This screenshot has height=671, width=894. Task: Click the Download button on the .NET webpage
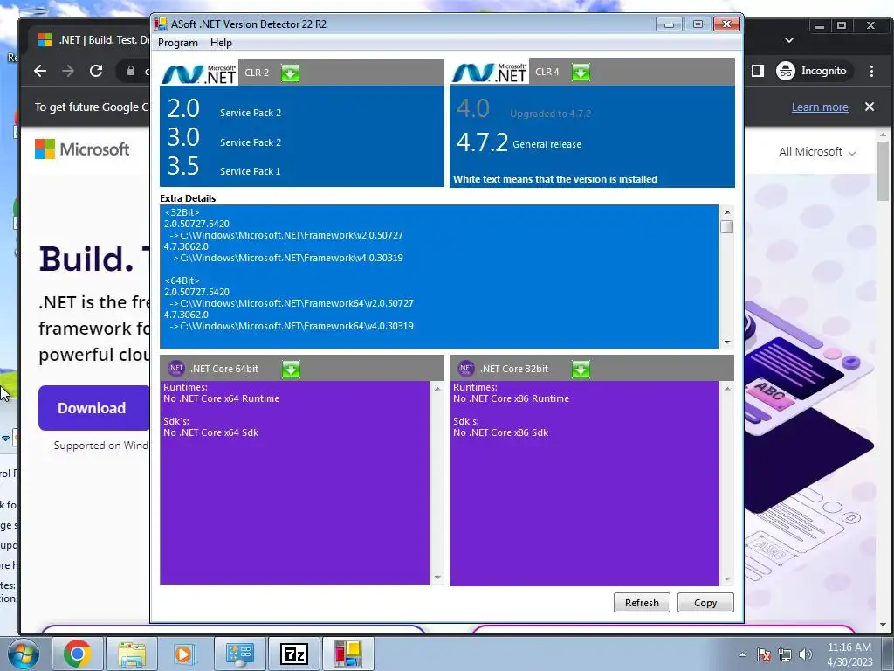tap(94, 408)
